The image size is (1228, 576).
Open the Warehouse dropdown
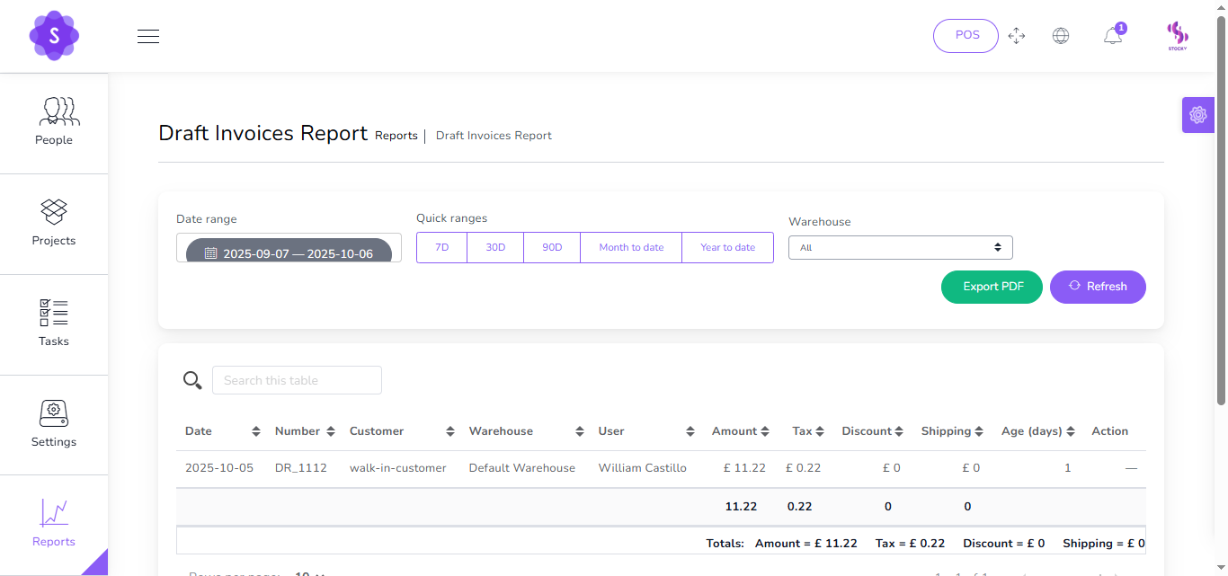tap(900, 247)
